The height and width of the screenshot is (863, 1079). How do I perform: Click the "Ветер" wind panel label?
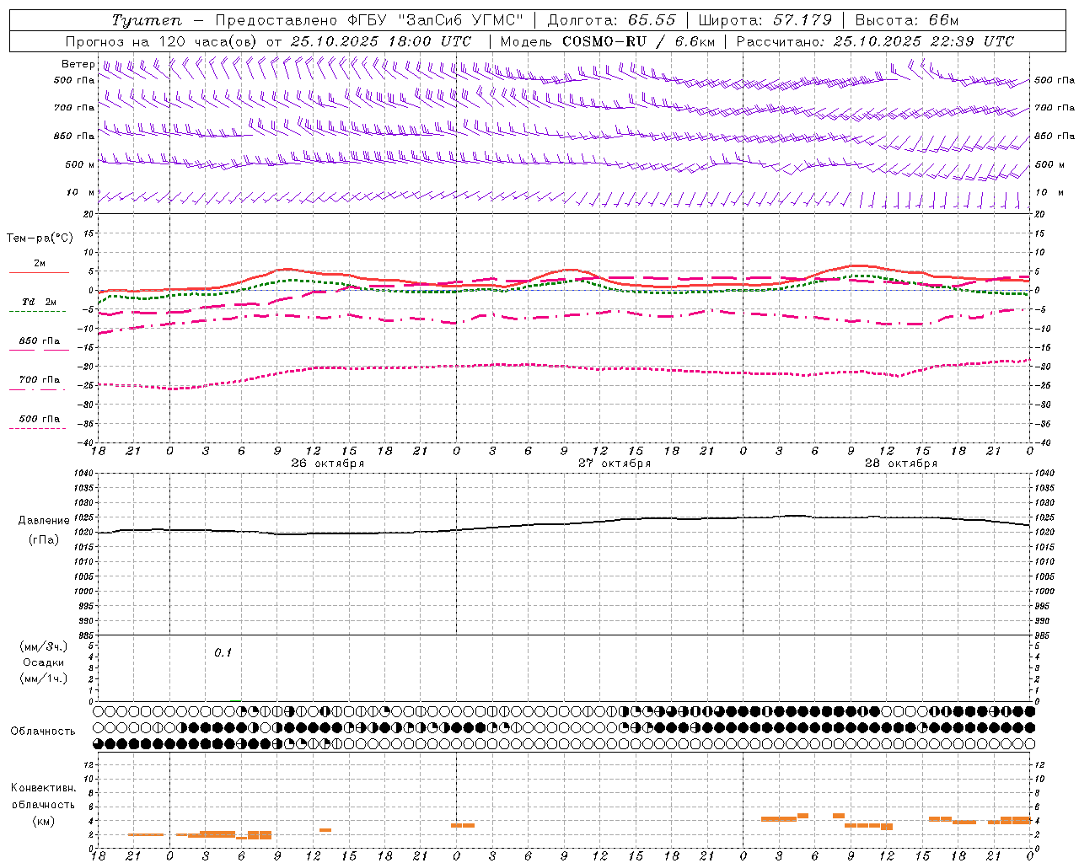78,64
